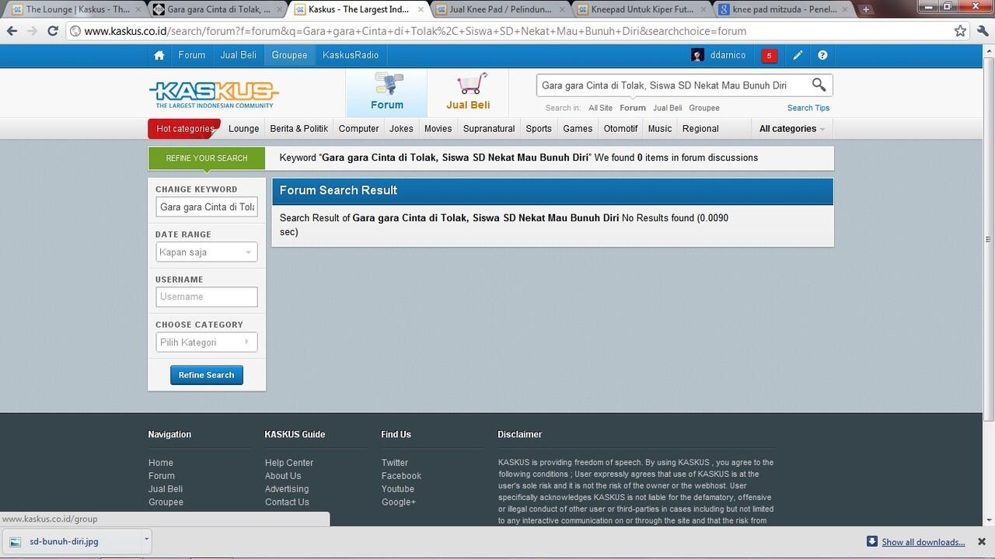Image resolution: width=995 pixels, height=559 pixels.
Task: Click the magnifier search button in search box
Action: [819, 85]
